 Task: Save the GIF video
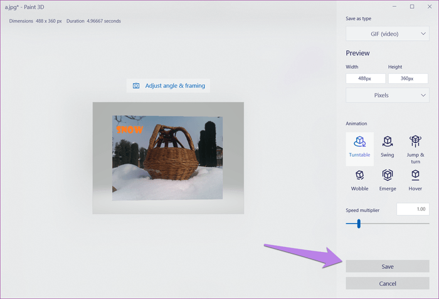pos(387,266)
